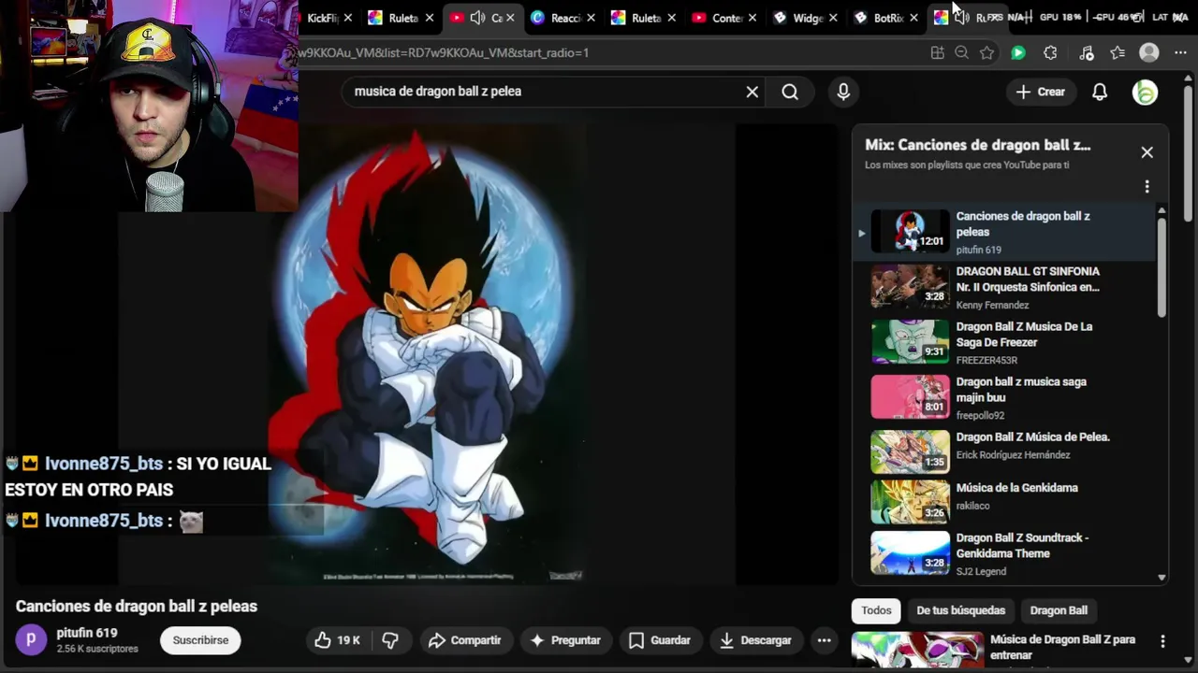This screenshot has height=673, width=1198.
Task: Open pitufin 619 channel name link
Action: tap(87, 633)
